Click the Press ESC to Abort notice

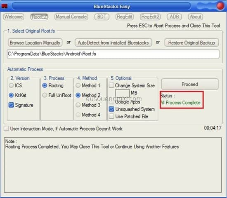coord(173,26)
